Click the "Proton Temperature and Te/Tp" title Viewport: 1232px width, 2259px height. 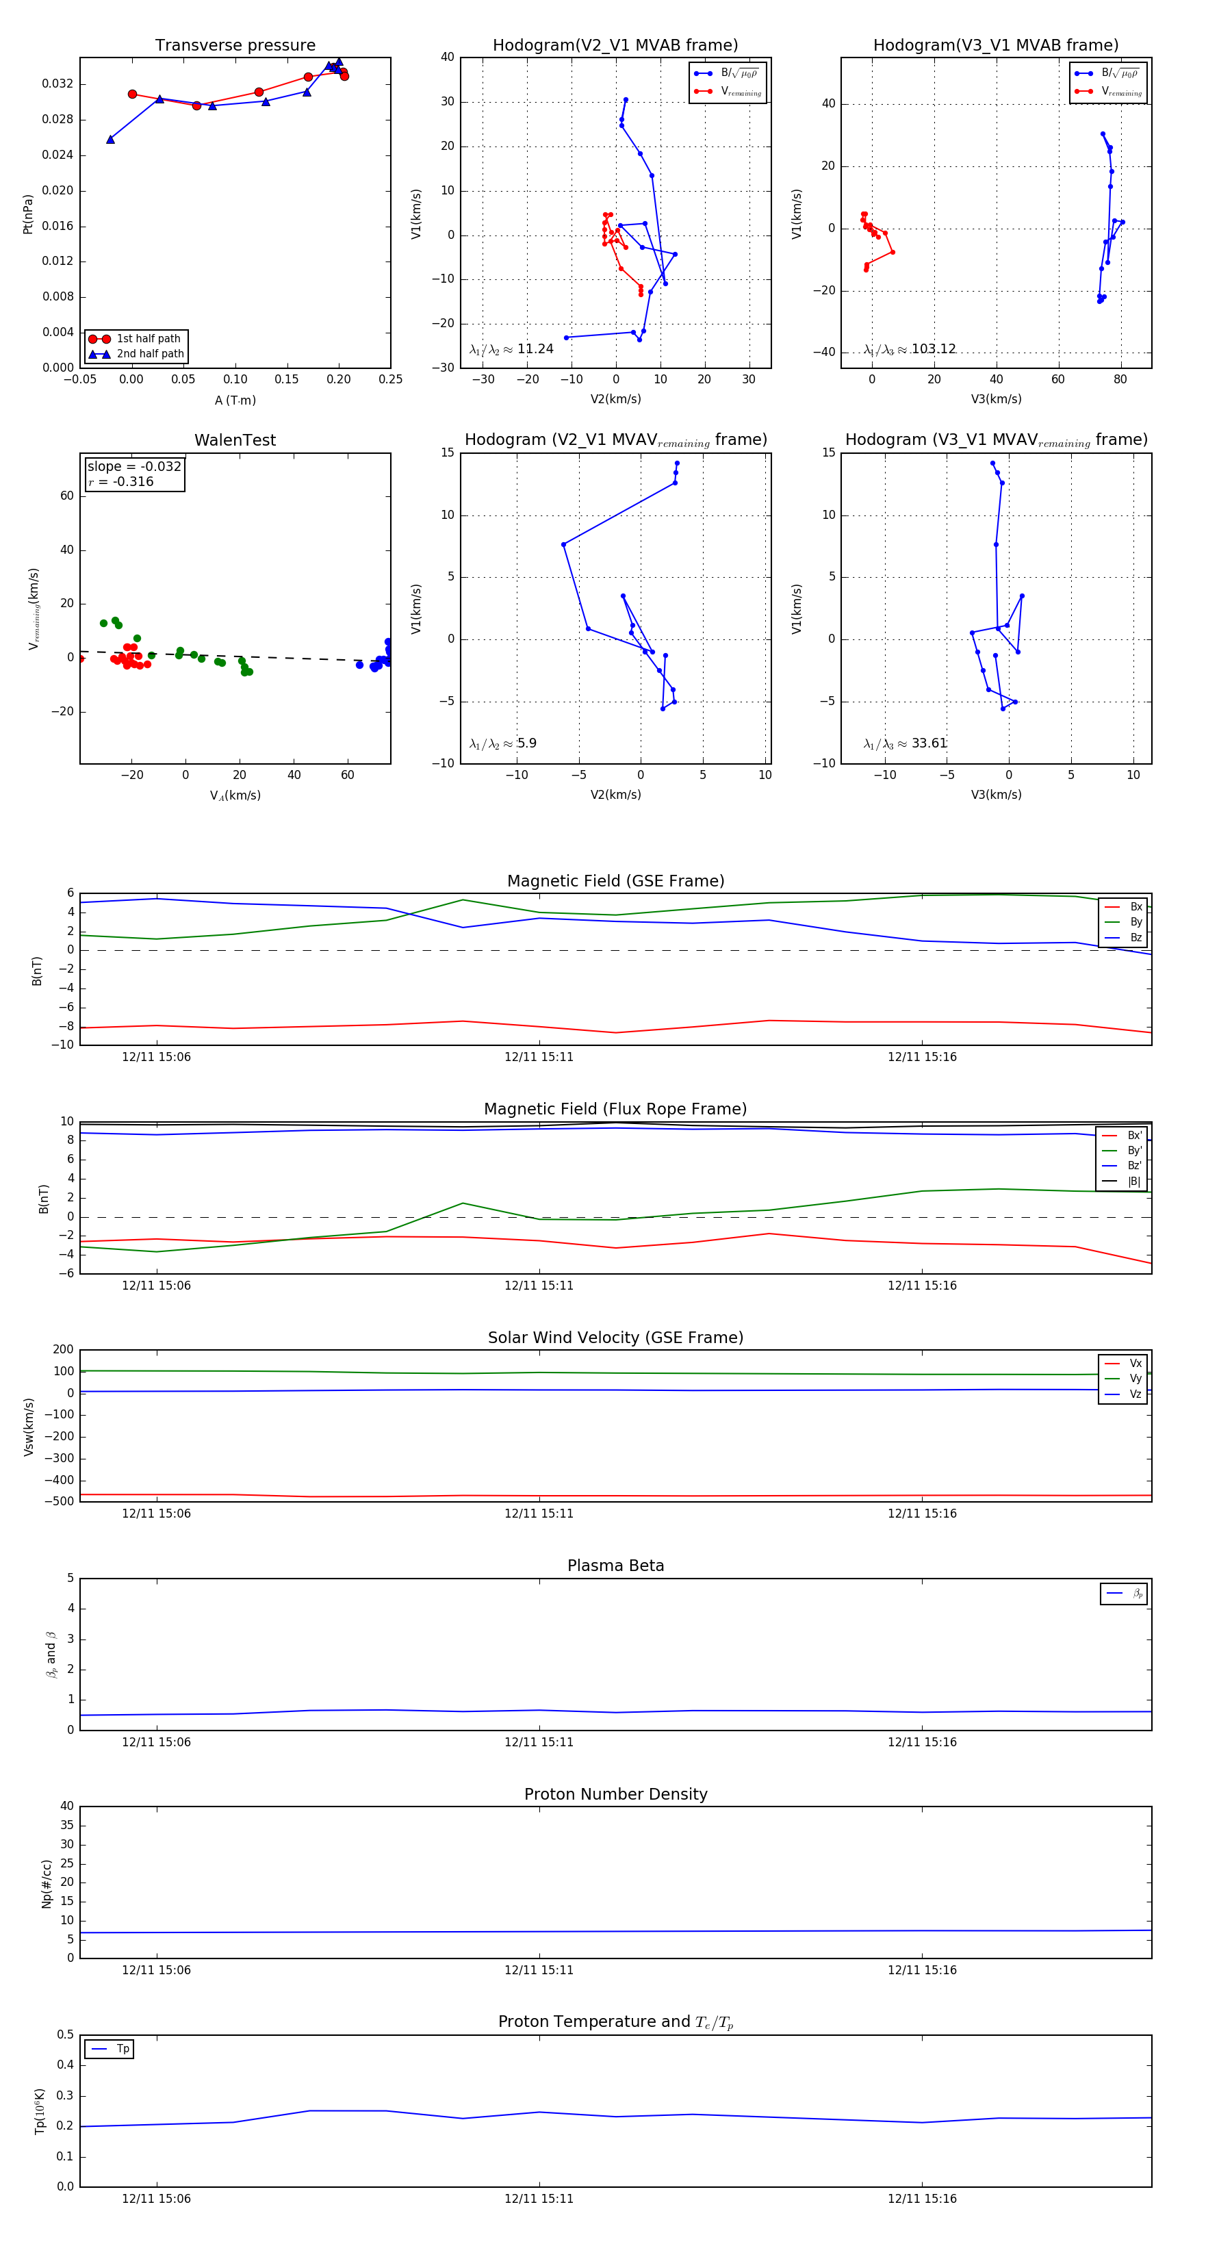pos(615,2022)
